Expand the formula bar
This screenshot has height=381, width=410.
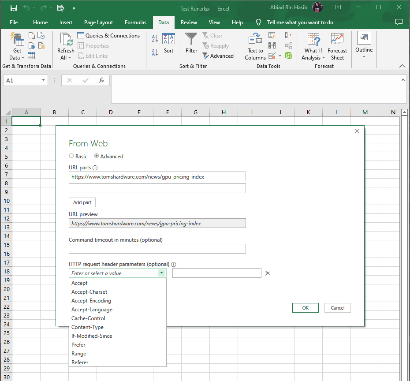[x=403, y=80]
